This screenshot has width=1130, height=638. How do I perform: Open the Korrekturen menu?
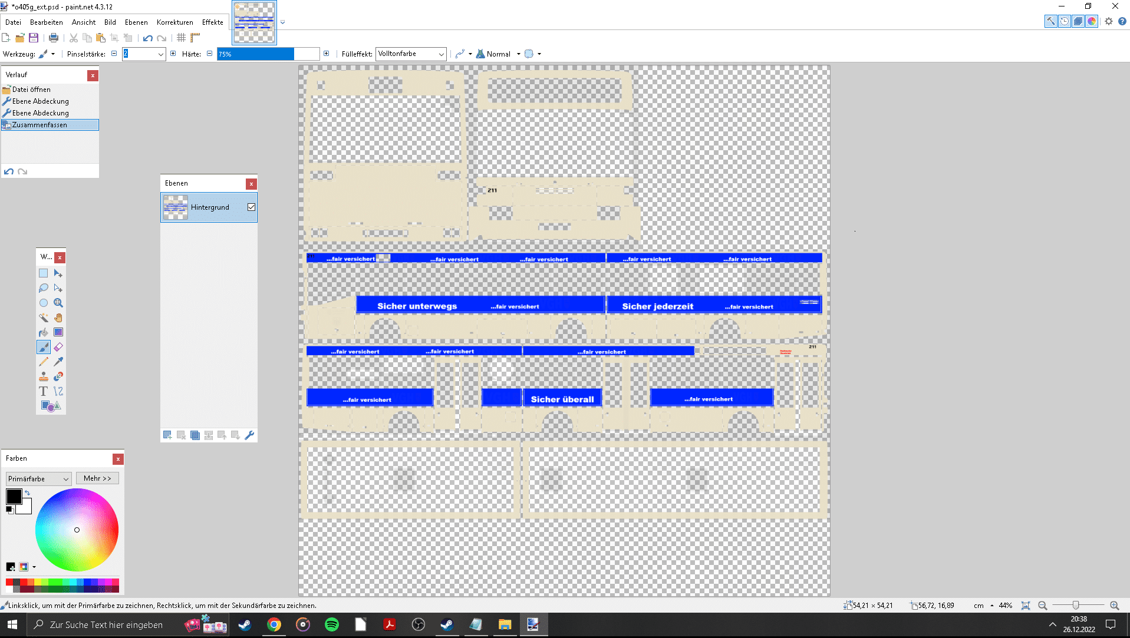[x=174, y=22]
